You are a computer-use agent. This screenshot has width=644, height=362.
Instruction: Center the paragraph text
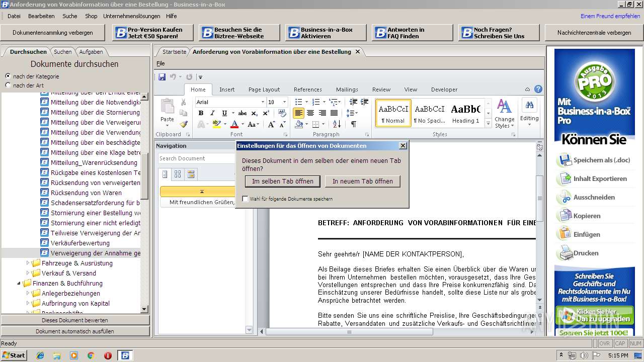(310, 113)
